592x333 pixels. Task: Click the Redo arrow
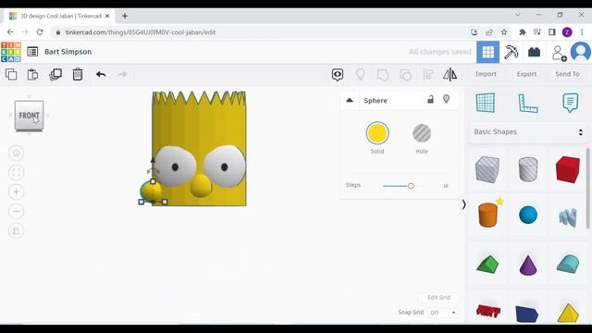[x=122, y=74]
